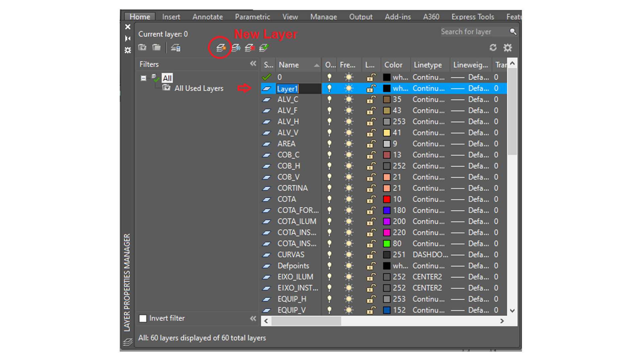Collapse the All filter tree node
The height and width of the screenshot is (361, 642).
click(x=143, y=78)
